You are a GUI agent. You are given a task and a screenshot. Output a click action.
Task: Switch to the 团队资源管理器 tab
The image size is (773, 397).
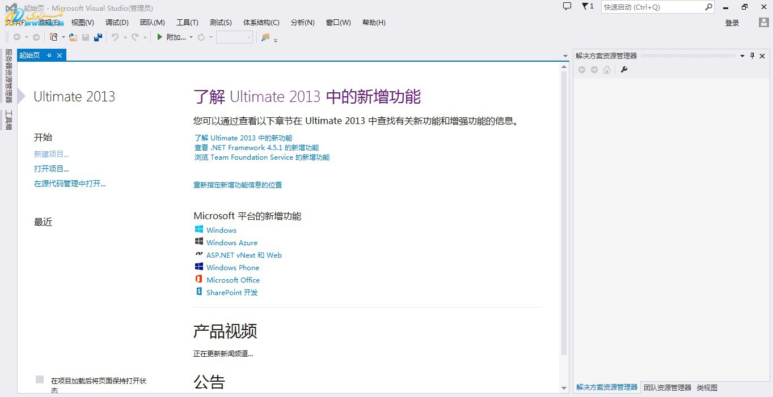pyautogui.click(x=668, y=387)
